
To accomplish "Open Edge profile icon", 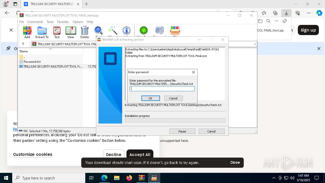I will (x=5, y=4).
